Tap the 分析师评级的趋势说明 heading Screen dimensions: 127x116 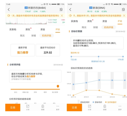tap(20, 99)
